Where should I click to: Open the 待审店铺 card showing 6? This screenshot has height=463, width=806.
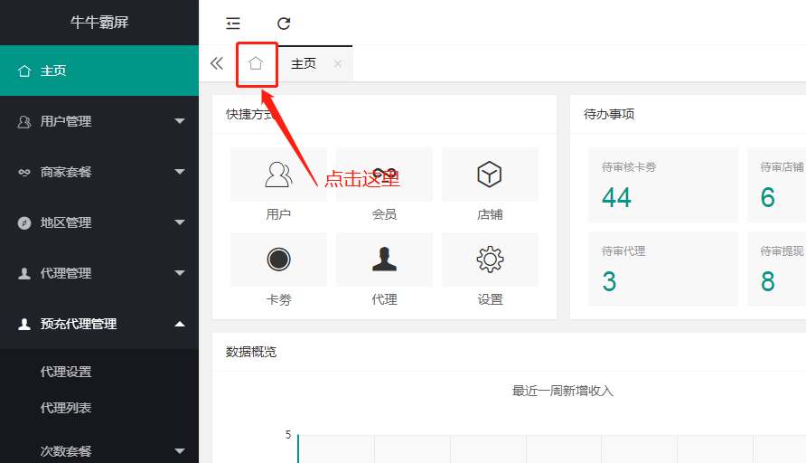coord(777,184)
